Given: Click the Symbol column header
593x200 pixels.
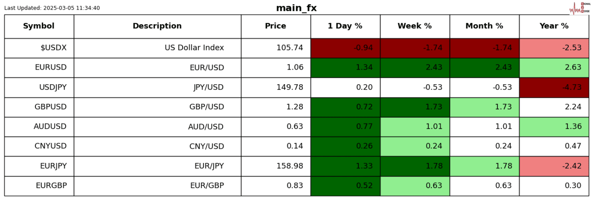Looking at the screenshot, I should click(39, 26).
